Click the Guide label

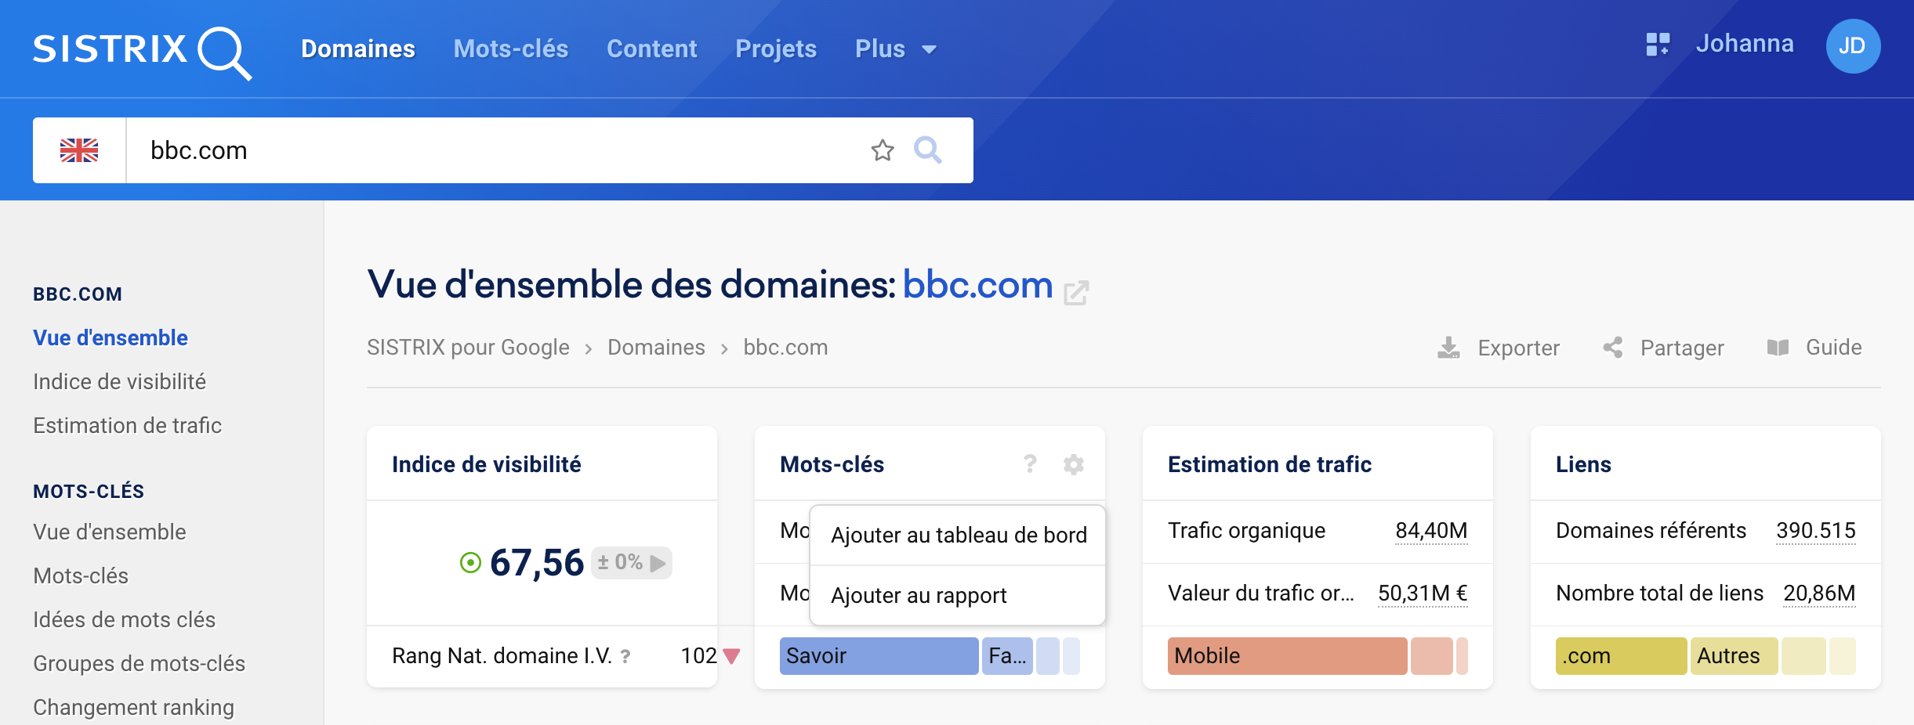tap(1833, 347)
